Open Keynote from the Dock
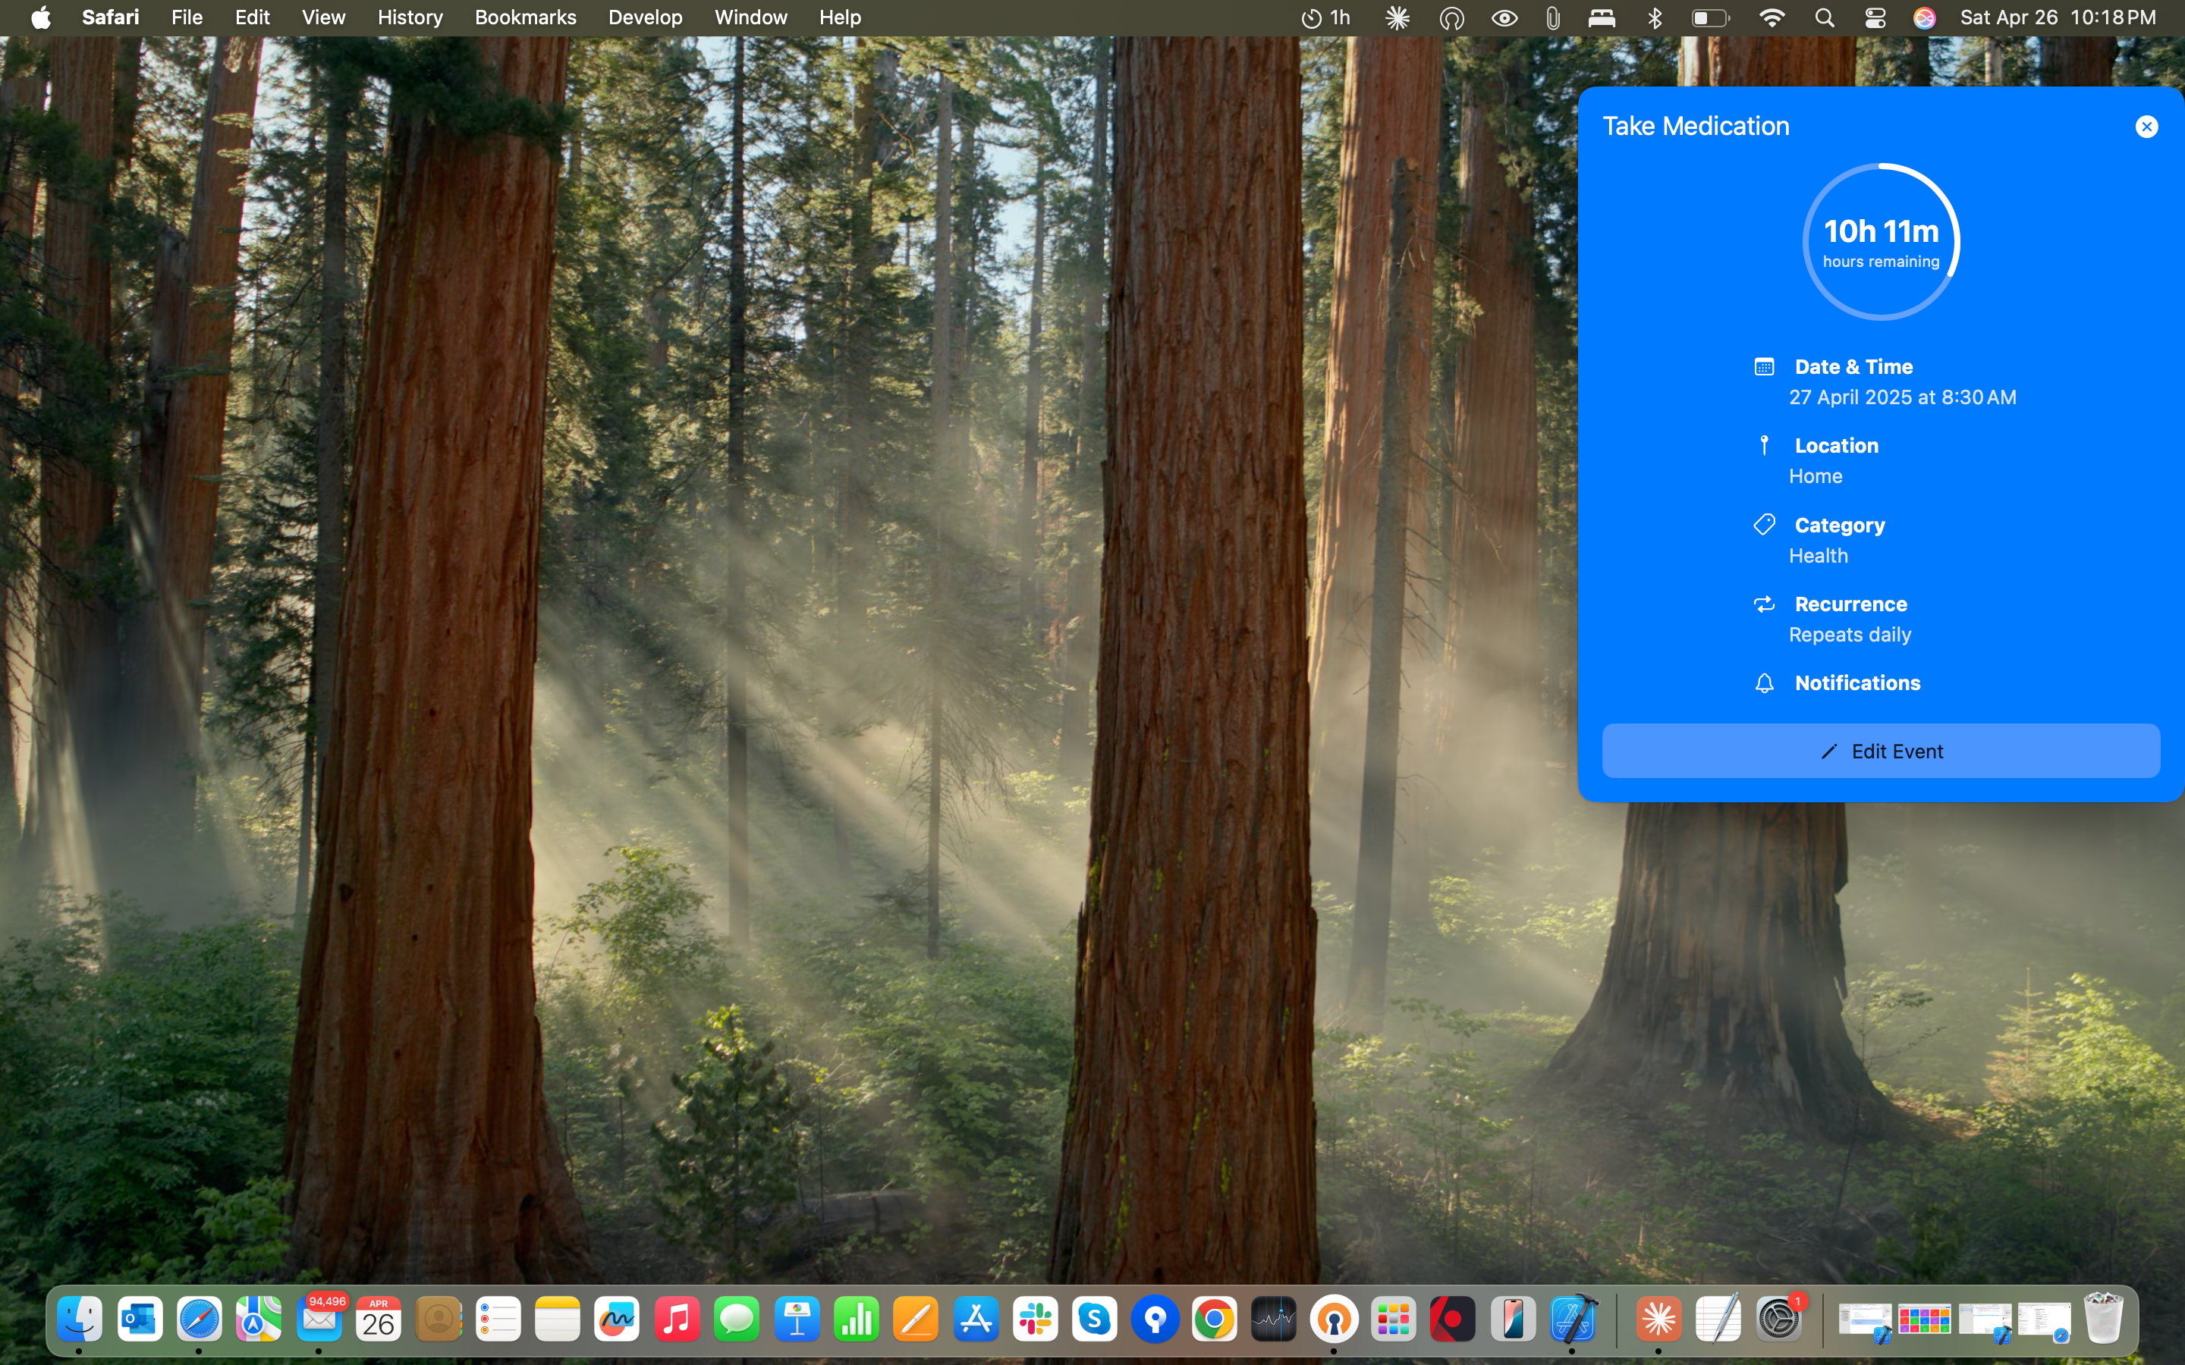2185x1365 pixels. point(797,1319)
